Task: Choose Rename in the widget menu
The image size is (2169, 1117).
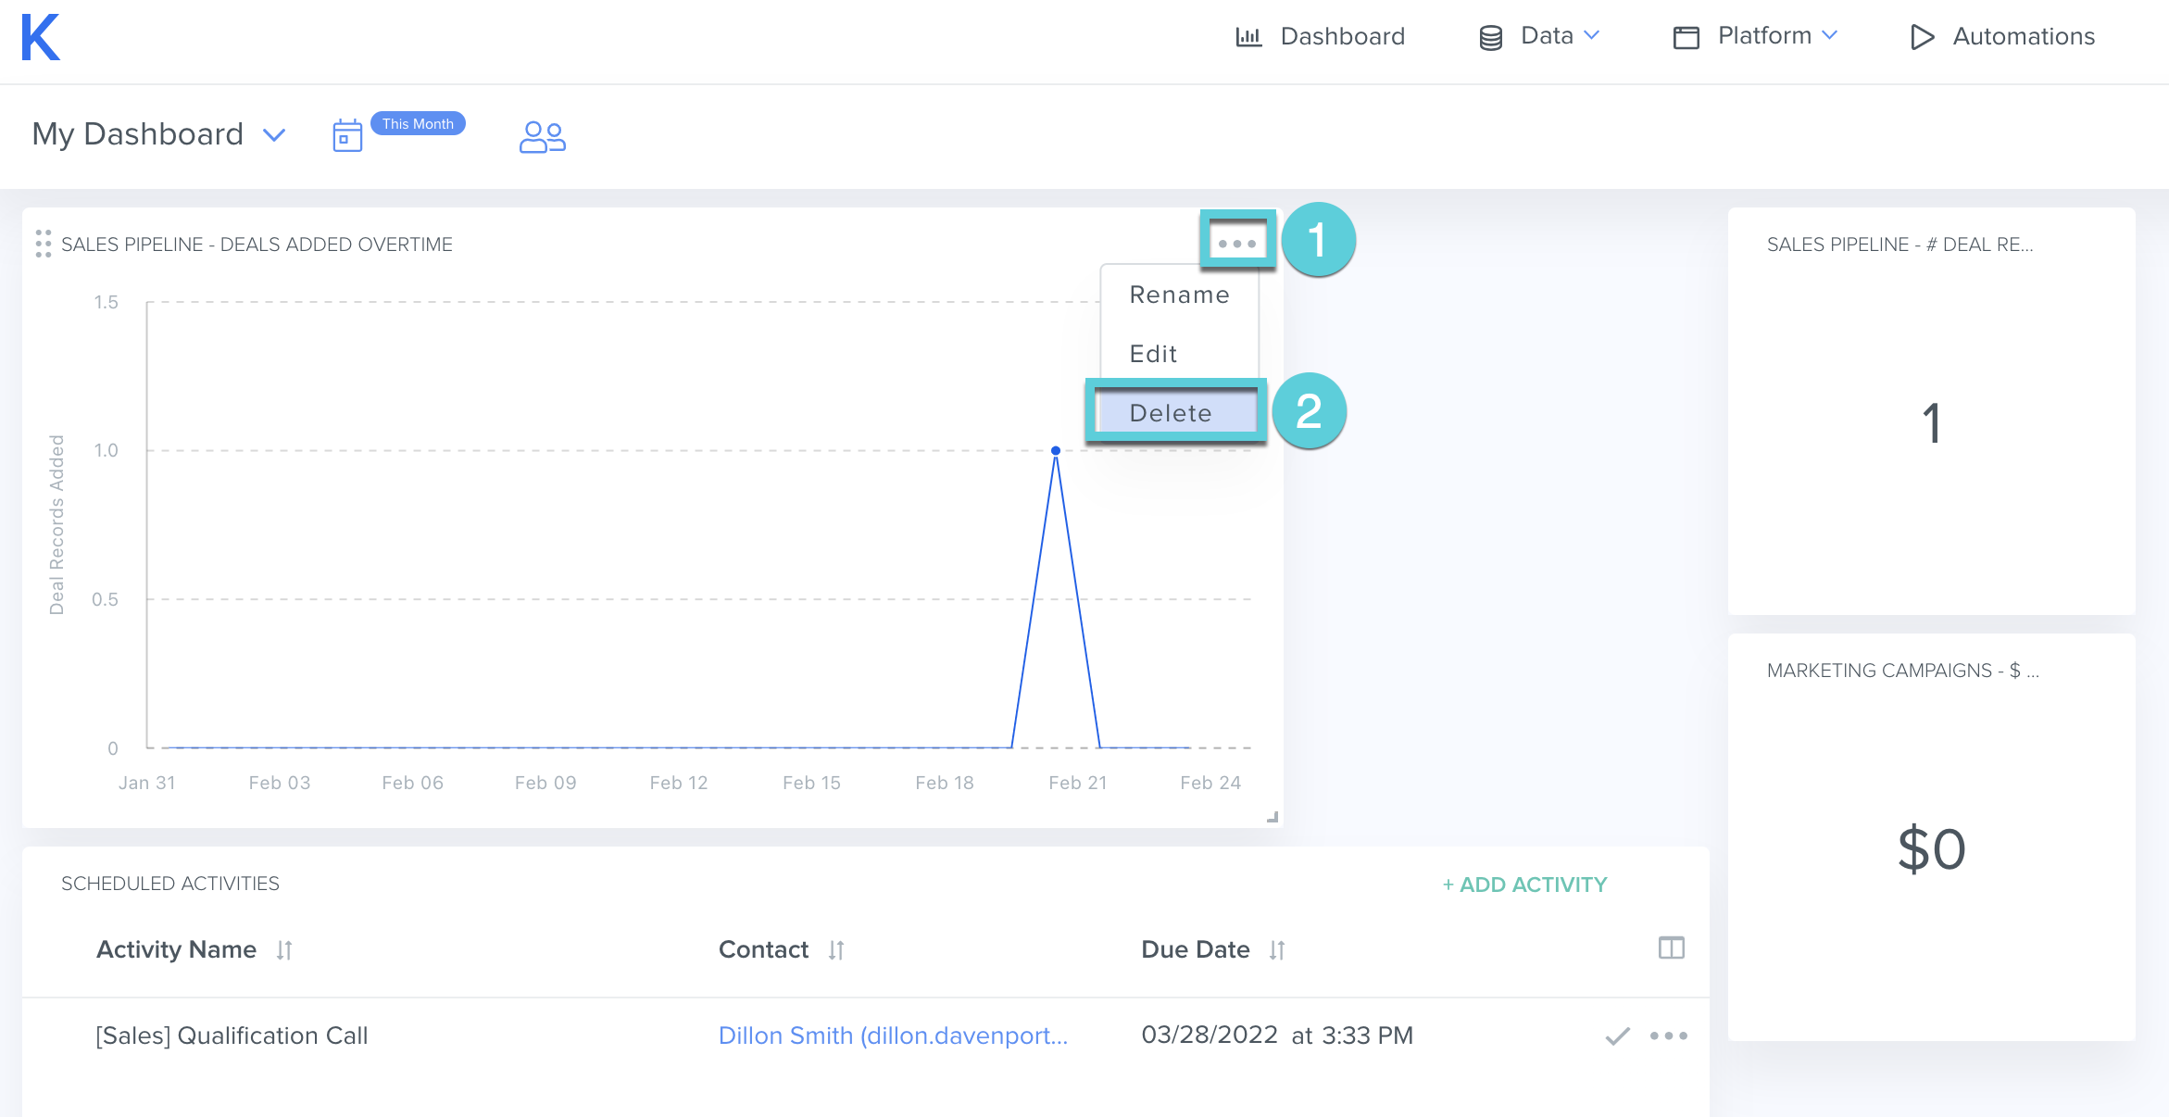Action: pos(1179,295)
